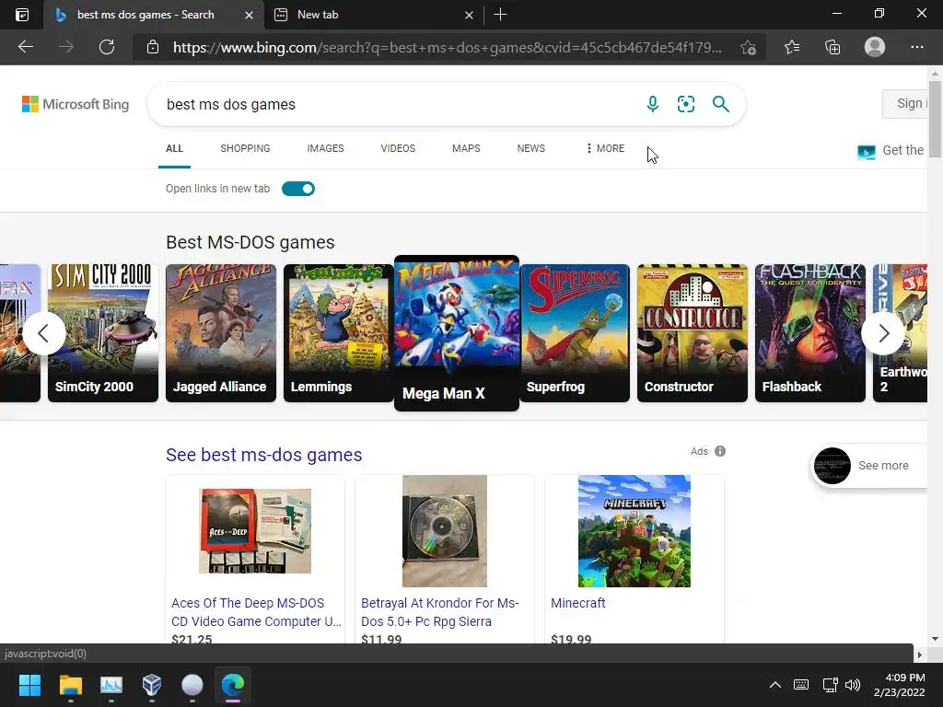Select the ALL results tab
This screenshot has width=943, height=707.
coord(174,148)
